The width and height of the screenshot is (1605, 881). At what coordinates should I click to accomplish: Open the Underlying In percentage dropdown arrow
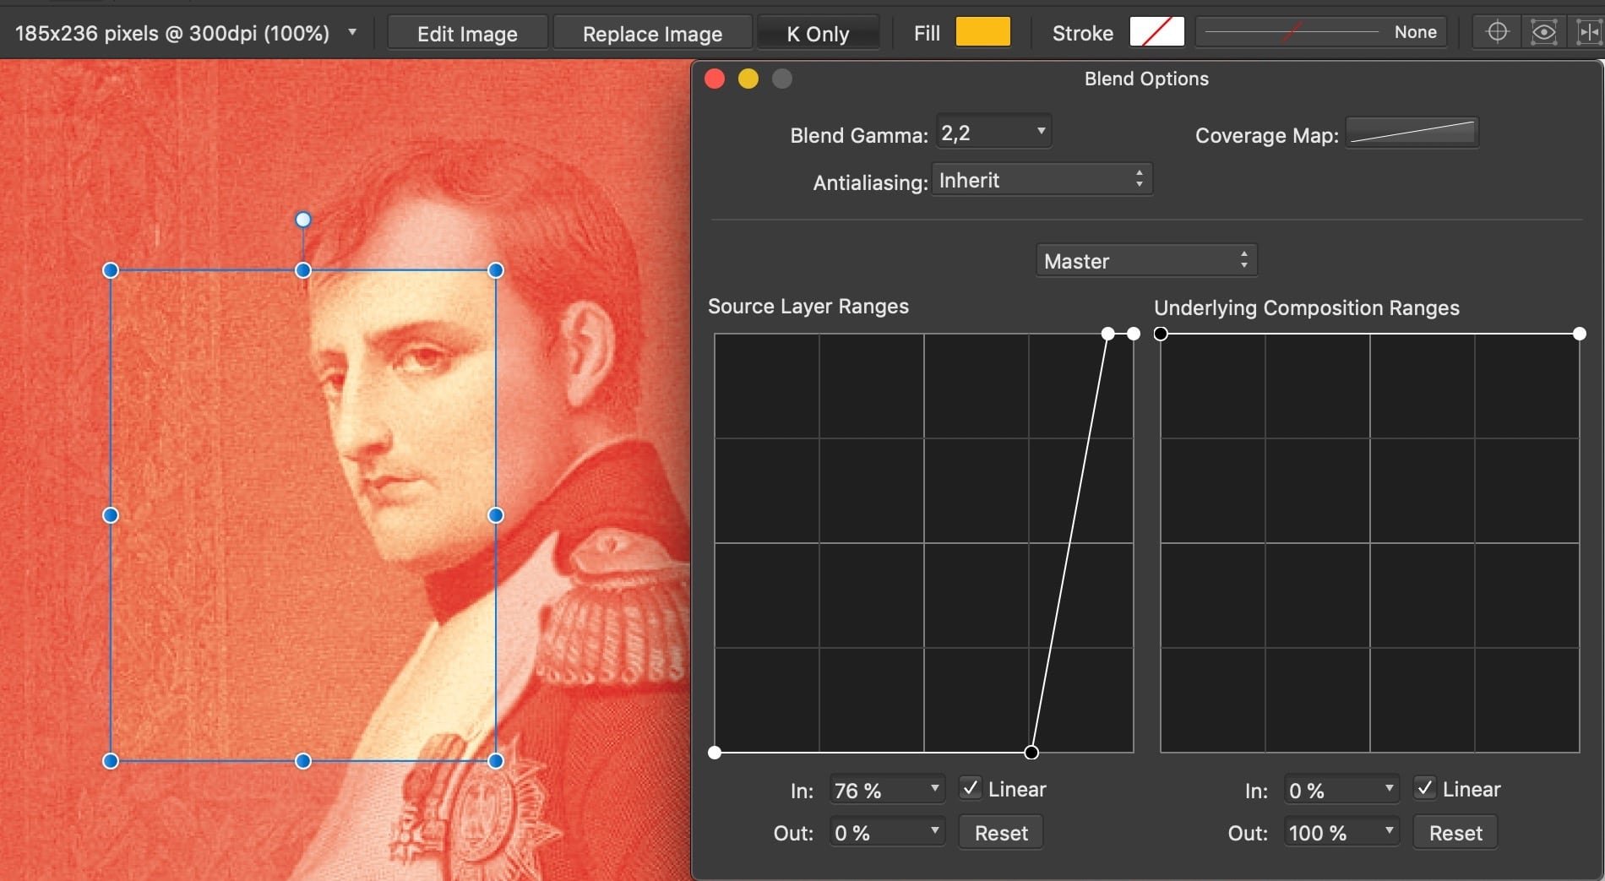1389,788
